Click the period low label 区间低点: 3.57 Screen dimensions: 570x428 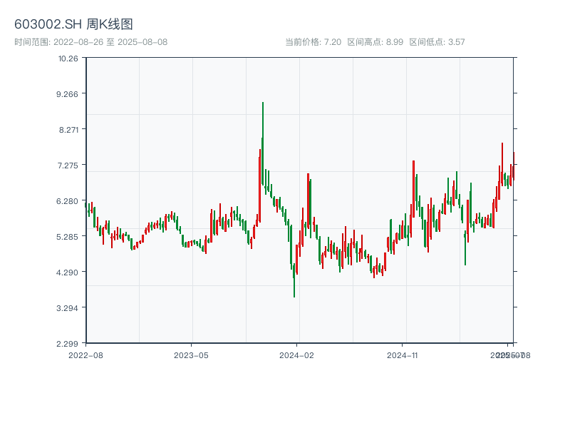[437, 42]
